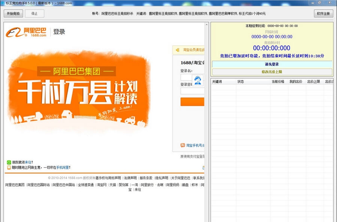Screen dimensions: 337x222
Task: Open the 虾米 link
Action: click(195, 185)
